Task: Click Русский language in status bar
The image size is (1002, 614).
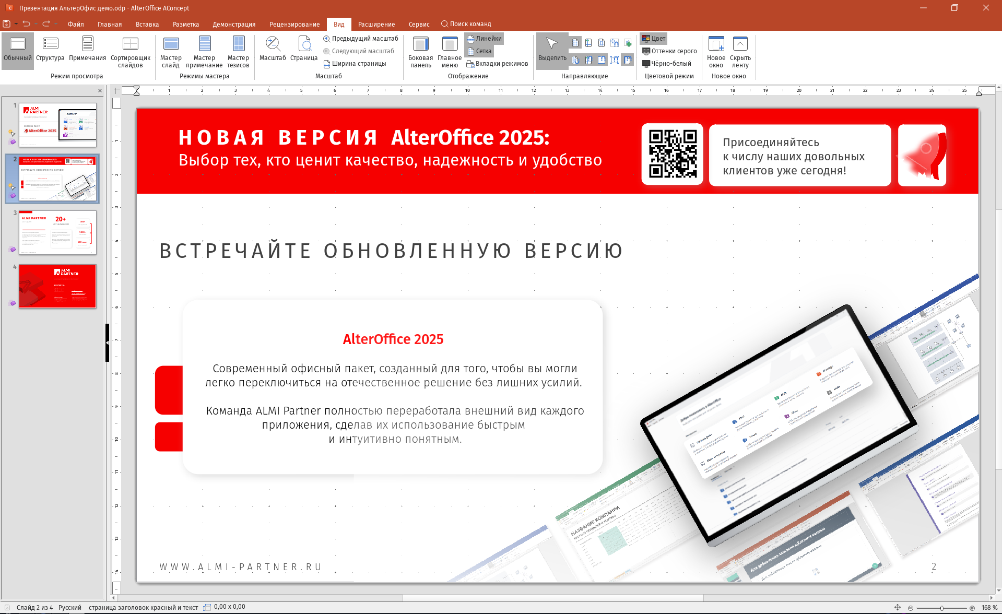Action: tap(70, 608)
